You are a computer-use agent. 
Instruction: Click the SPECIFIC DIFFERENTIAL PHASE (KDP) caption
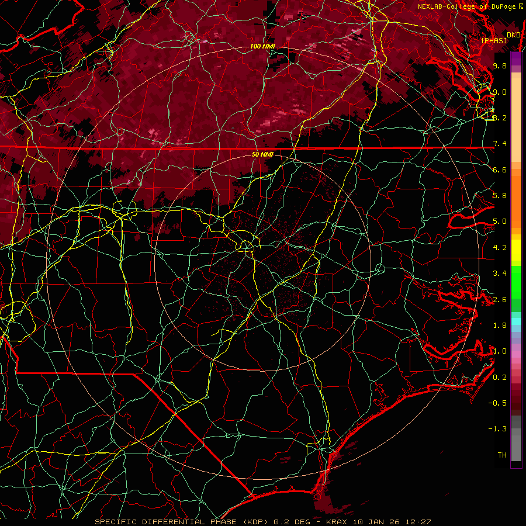[x=183, y=522]
